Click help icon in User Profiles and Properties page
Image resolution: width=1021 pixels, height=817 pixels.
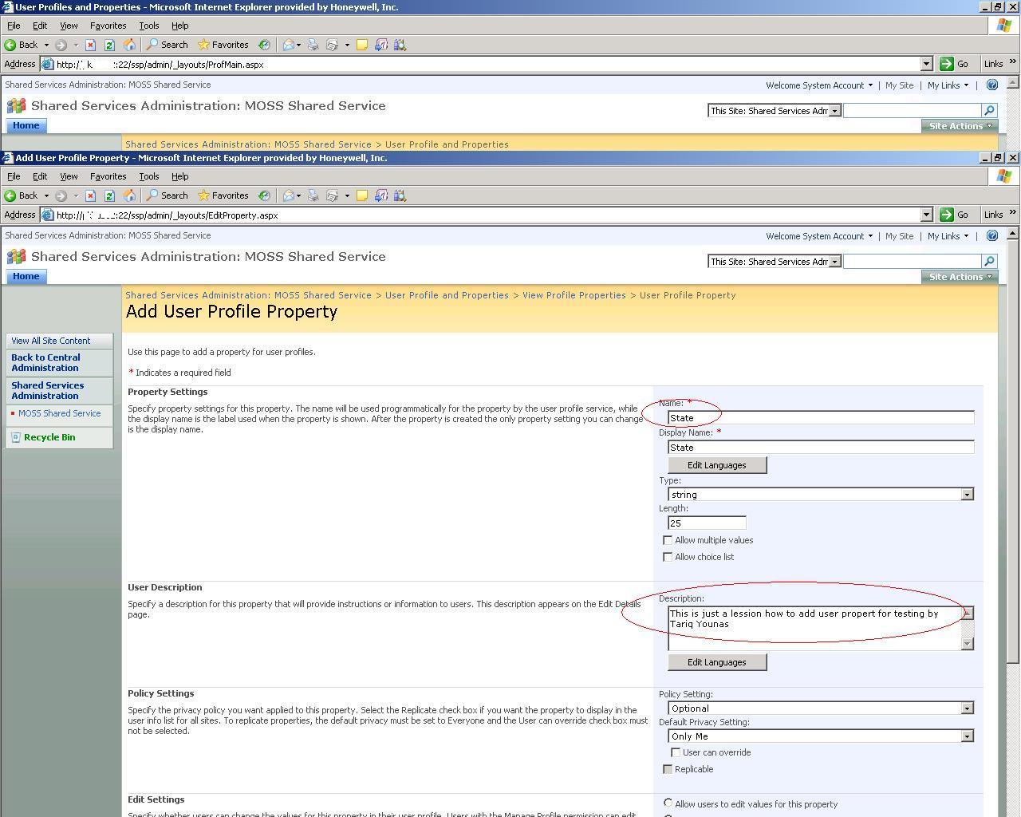991,85
